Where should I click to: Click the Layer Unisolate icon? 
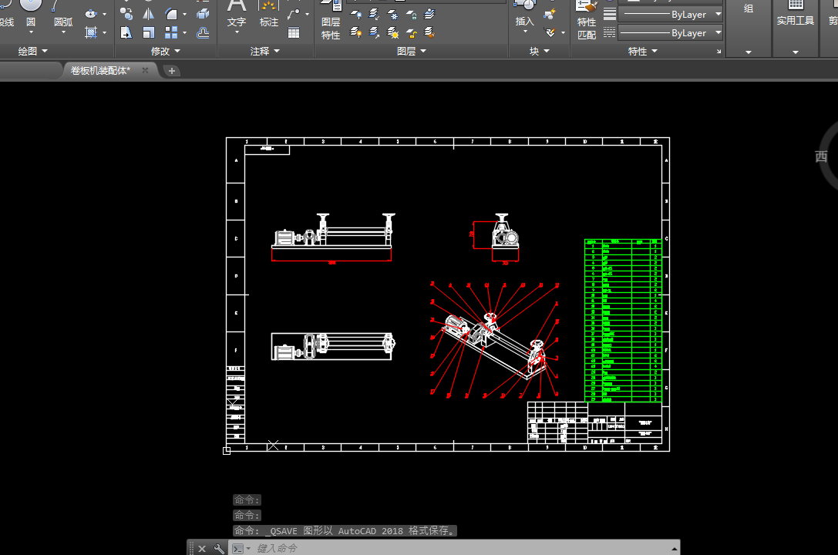[x=374, y=33]
